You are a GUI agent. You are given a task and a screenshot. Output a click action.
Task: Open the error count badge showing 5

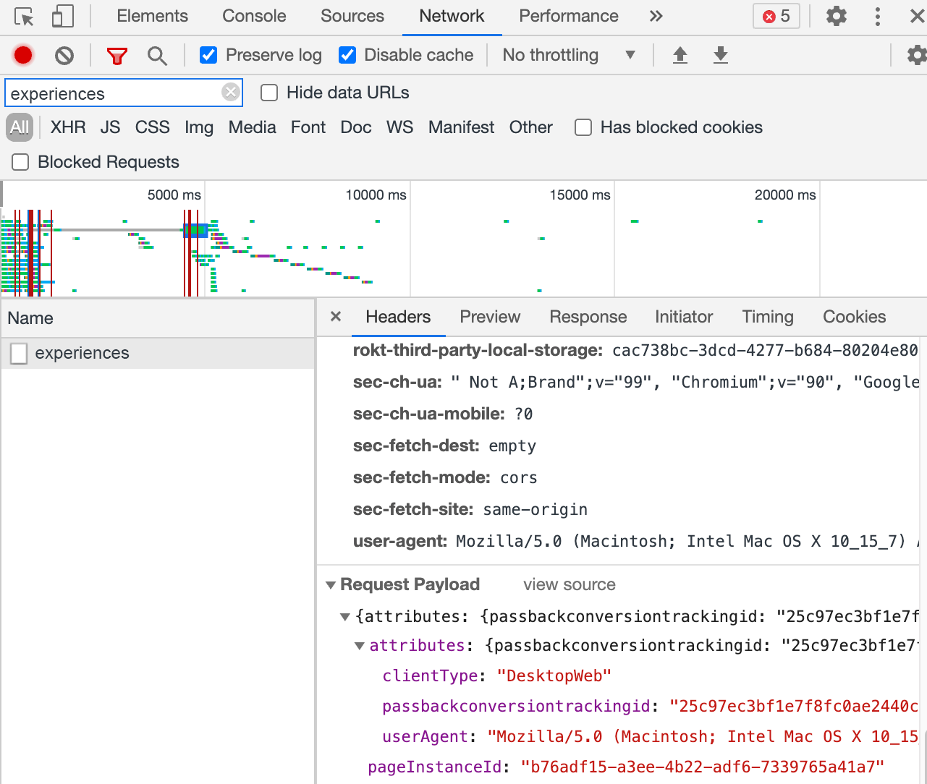(776, 16)
